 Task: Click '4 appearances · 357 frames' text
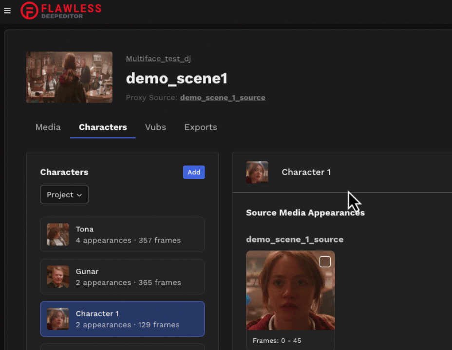click(x=128, y=240)
